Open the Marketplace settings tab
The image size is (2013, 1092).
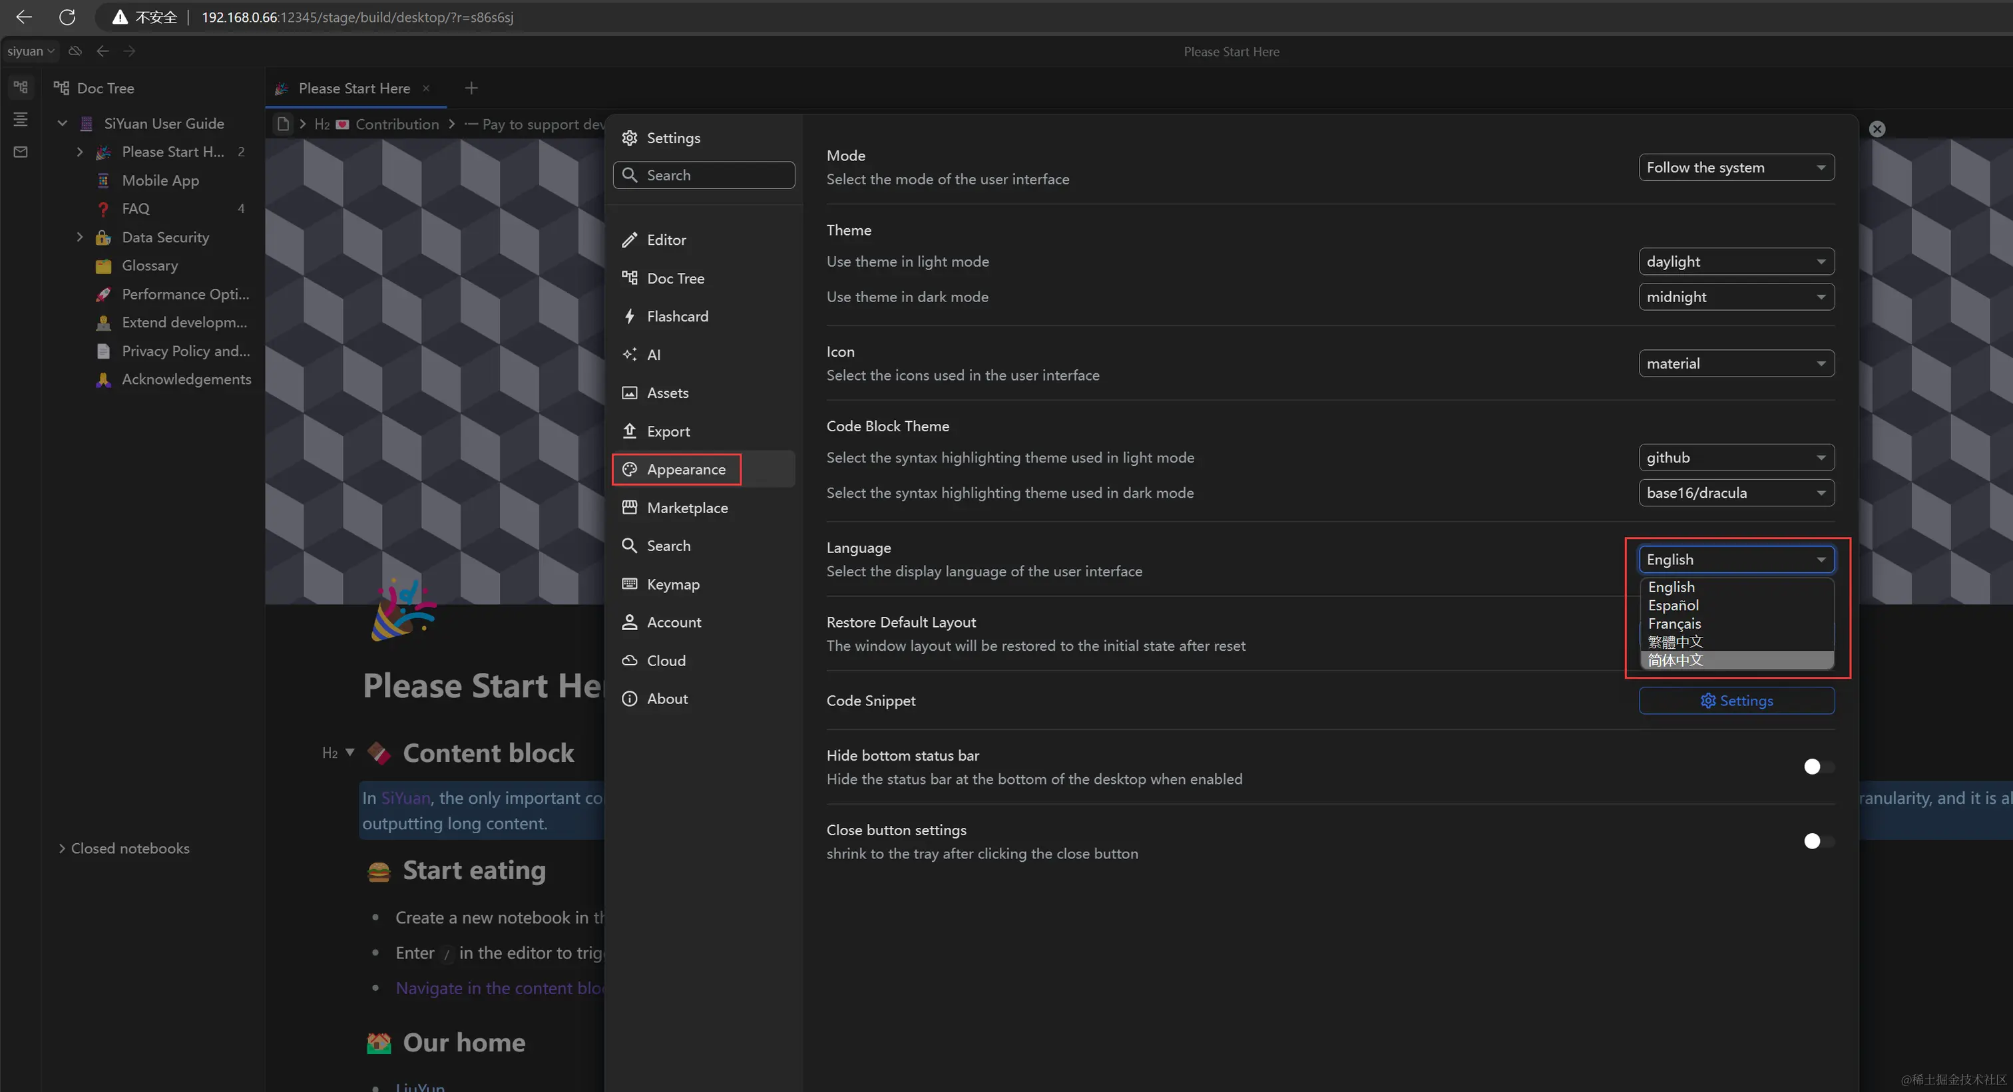click(x=687, y=508)
